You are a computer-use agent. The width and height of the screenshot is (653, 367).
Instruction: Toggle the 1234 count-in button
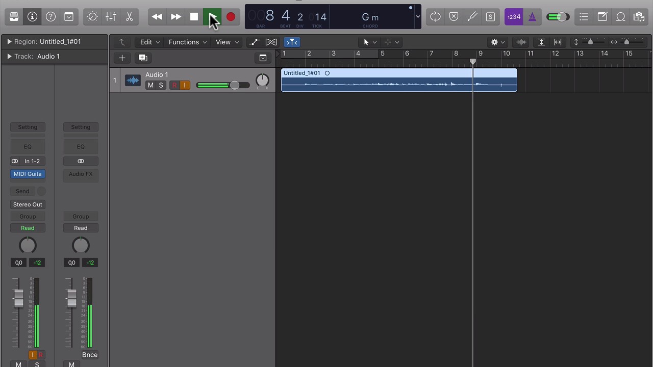coord(514,17)
